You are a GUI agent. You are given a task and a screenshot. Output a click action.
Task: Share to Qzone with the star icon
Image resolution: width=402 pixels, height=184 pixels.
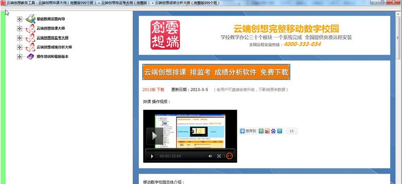click(x=261, y=131)
